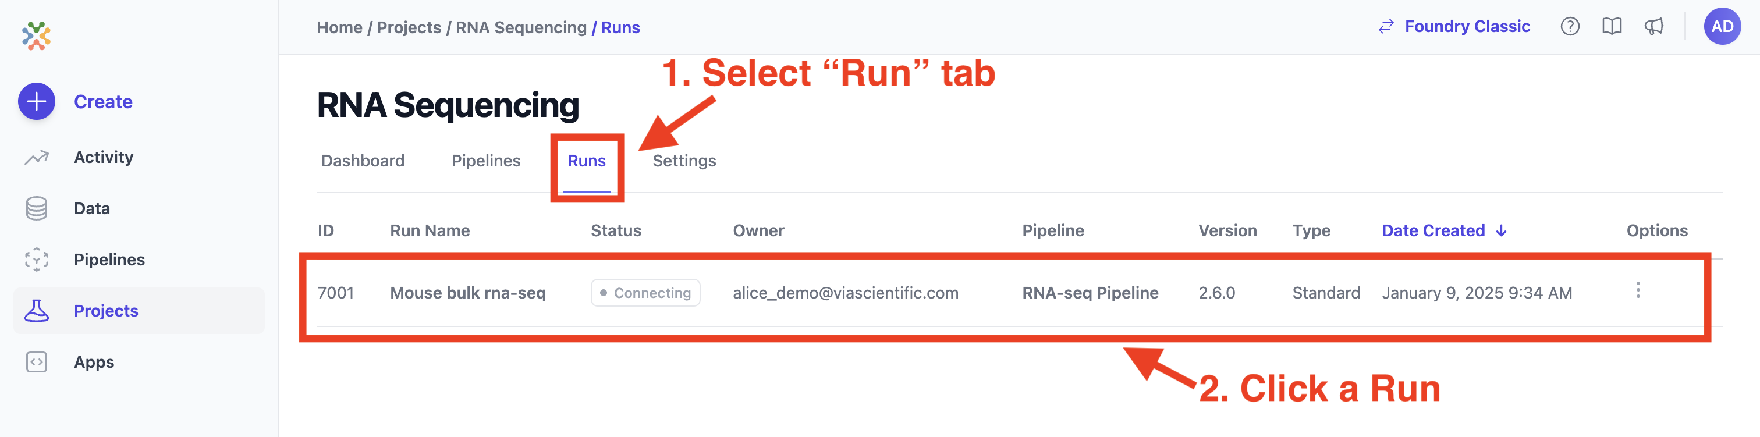Open the Apps code icon
Viewport: 1760px width, 437px height.
(36, 362)
